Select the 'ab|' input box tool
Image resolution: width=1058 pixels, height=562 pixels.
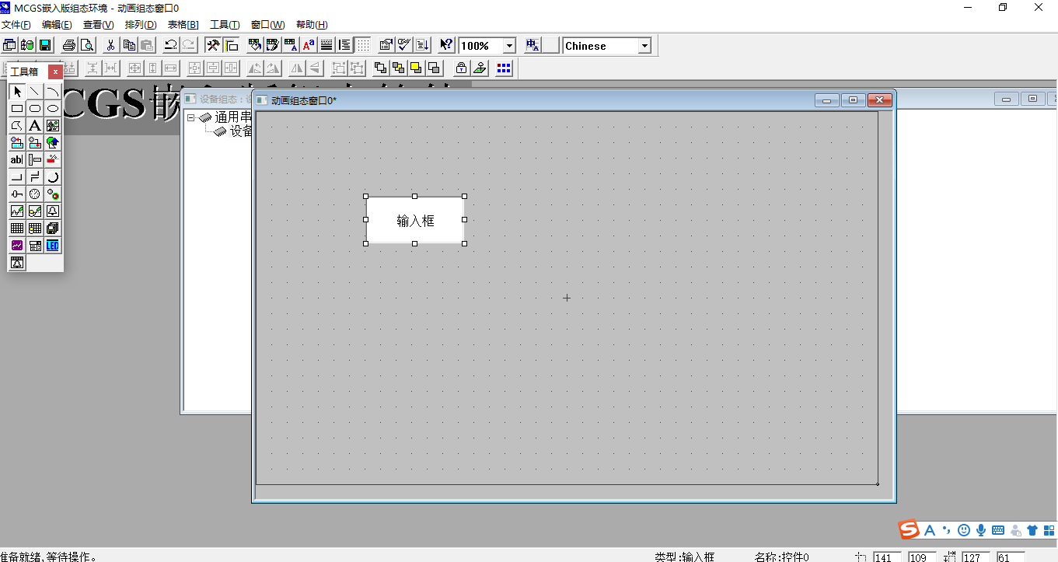pyautogui.click(x=16, y=160)
